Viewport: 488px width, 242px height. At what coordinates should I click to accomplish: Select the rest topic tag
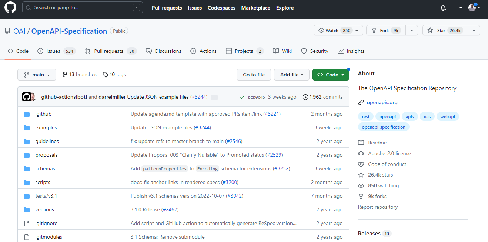pos(365,116)
